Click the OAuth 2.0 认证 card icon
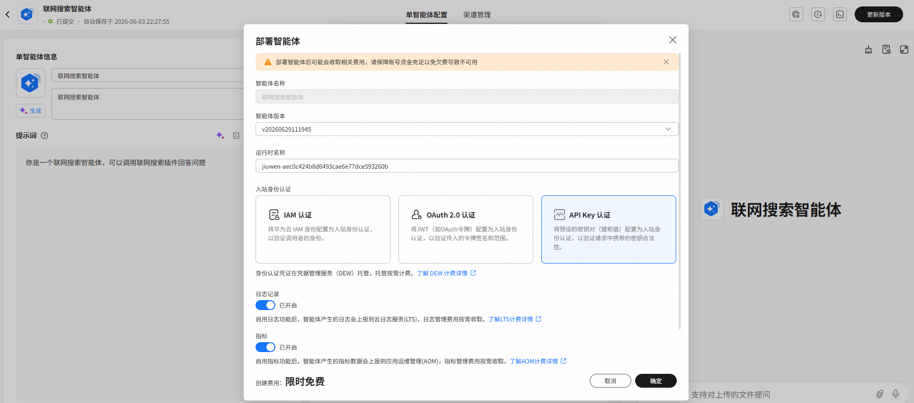The width and height of the screenshot is (914, 403). tap(417, 215)
